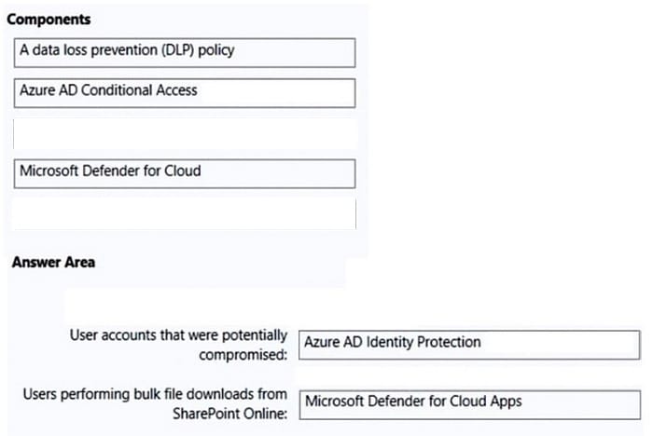Image resolution: width=653 pixels, height=436 pixels.
Task: Select the Azure AD Identity Protection answer box
Action: point(469,345)
